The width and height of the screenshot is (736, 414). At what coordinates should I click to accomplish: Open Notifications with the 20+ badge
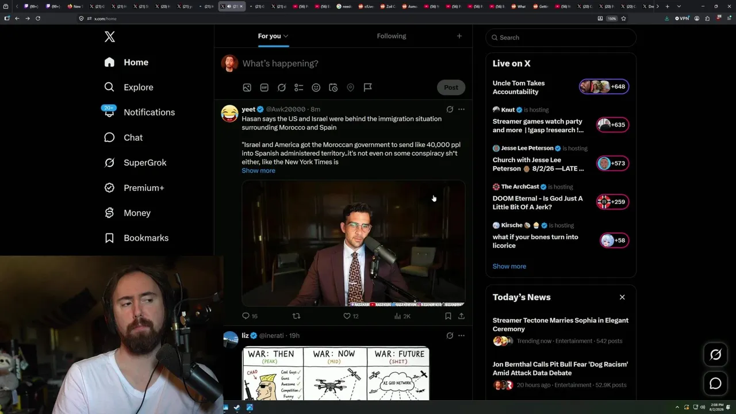pyautogui.click(x=139, y=112)
